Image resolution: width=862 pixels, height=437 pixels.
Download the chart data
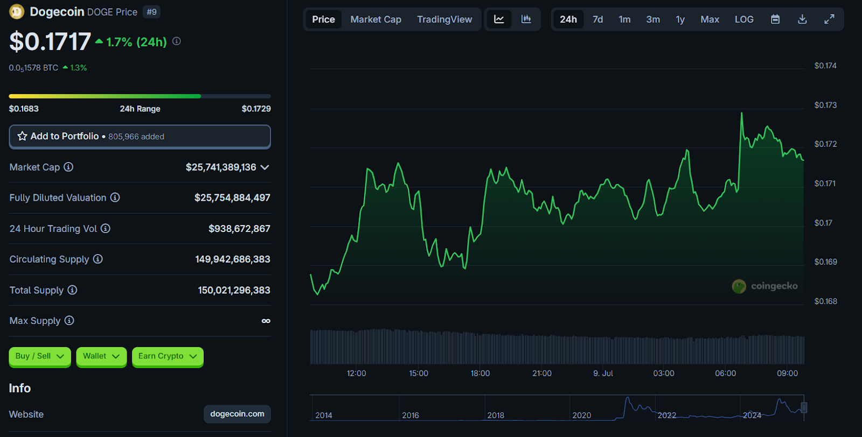point(802,19)
